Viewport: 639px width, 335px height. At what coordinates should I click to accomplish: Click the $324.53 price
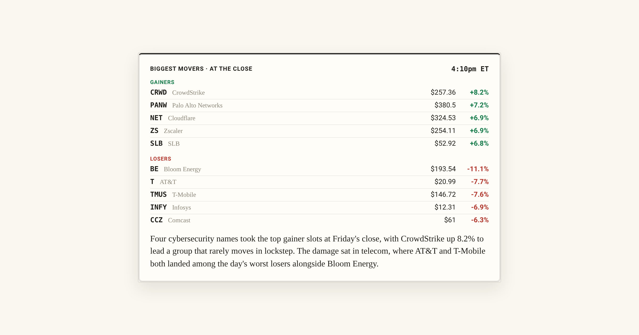coord(443,118)
